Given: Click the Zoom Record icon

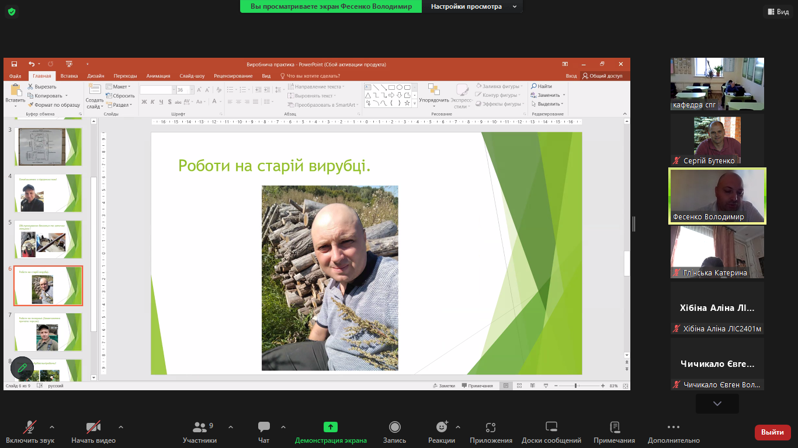Looking at the screenshot, I should pos(394,428).
